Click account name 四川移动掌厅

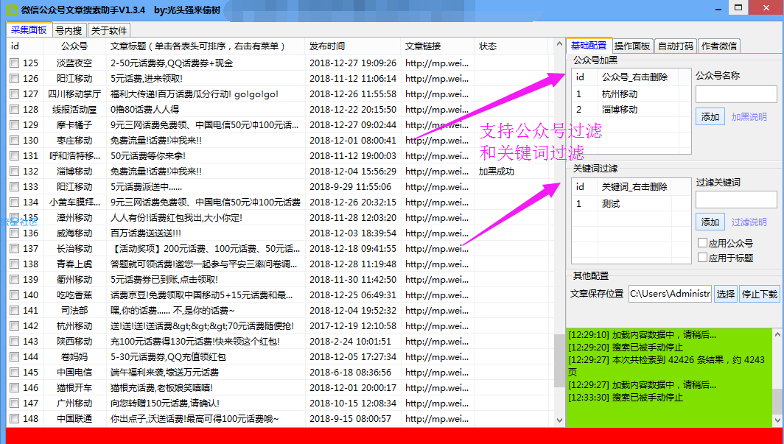74,94
